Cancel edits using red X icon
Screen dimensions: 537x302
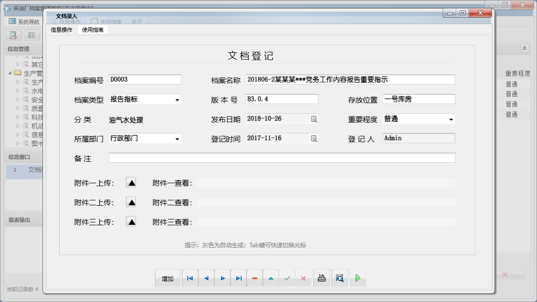[x=304, y=278]
